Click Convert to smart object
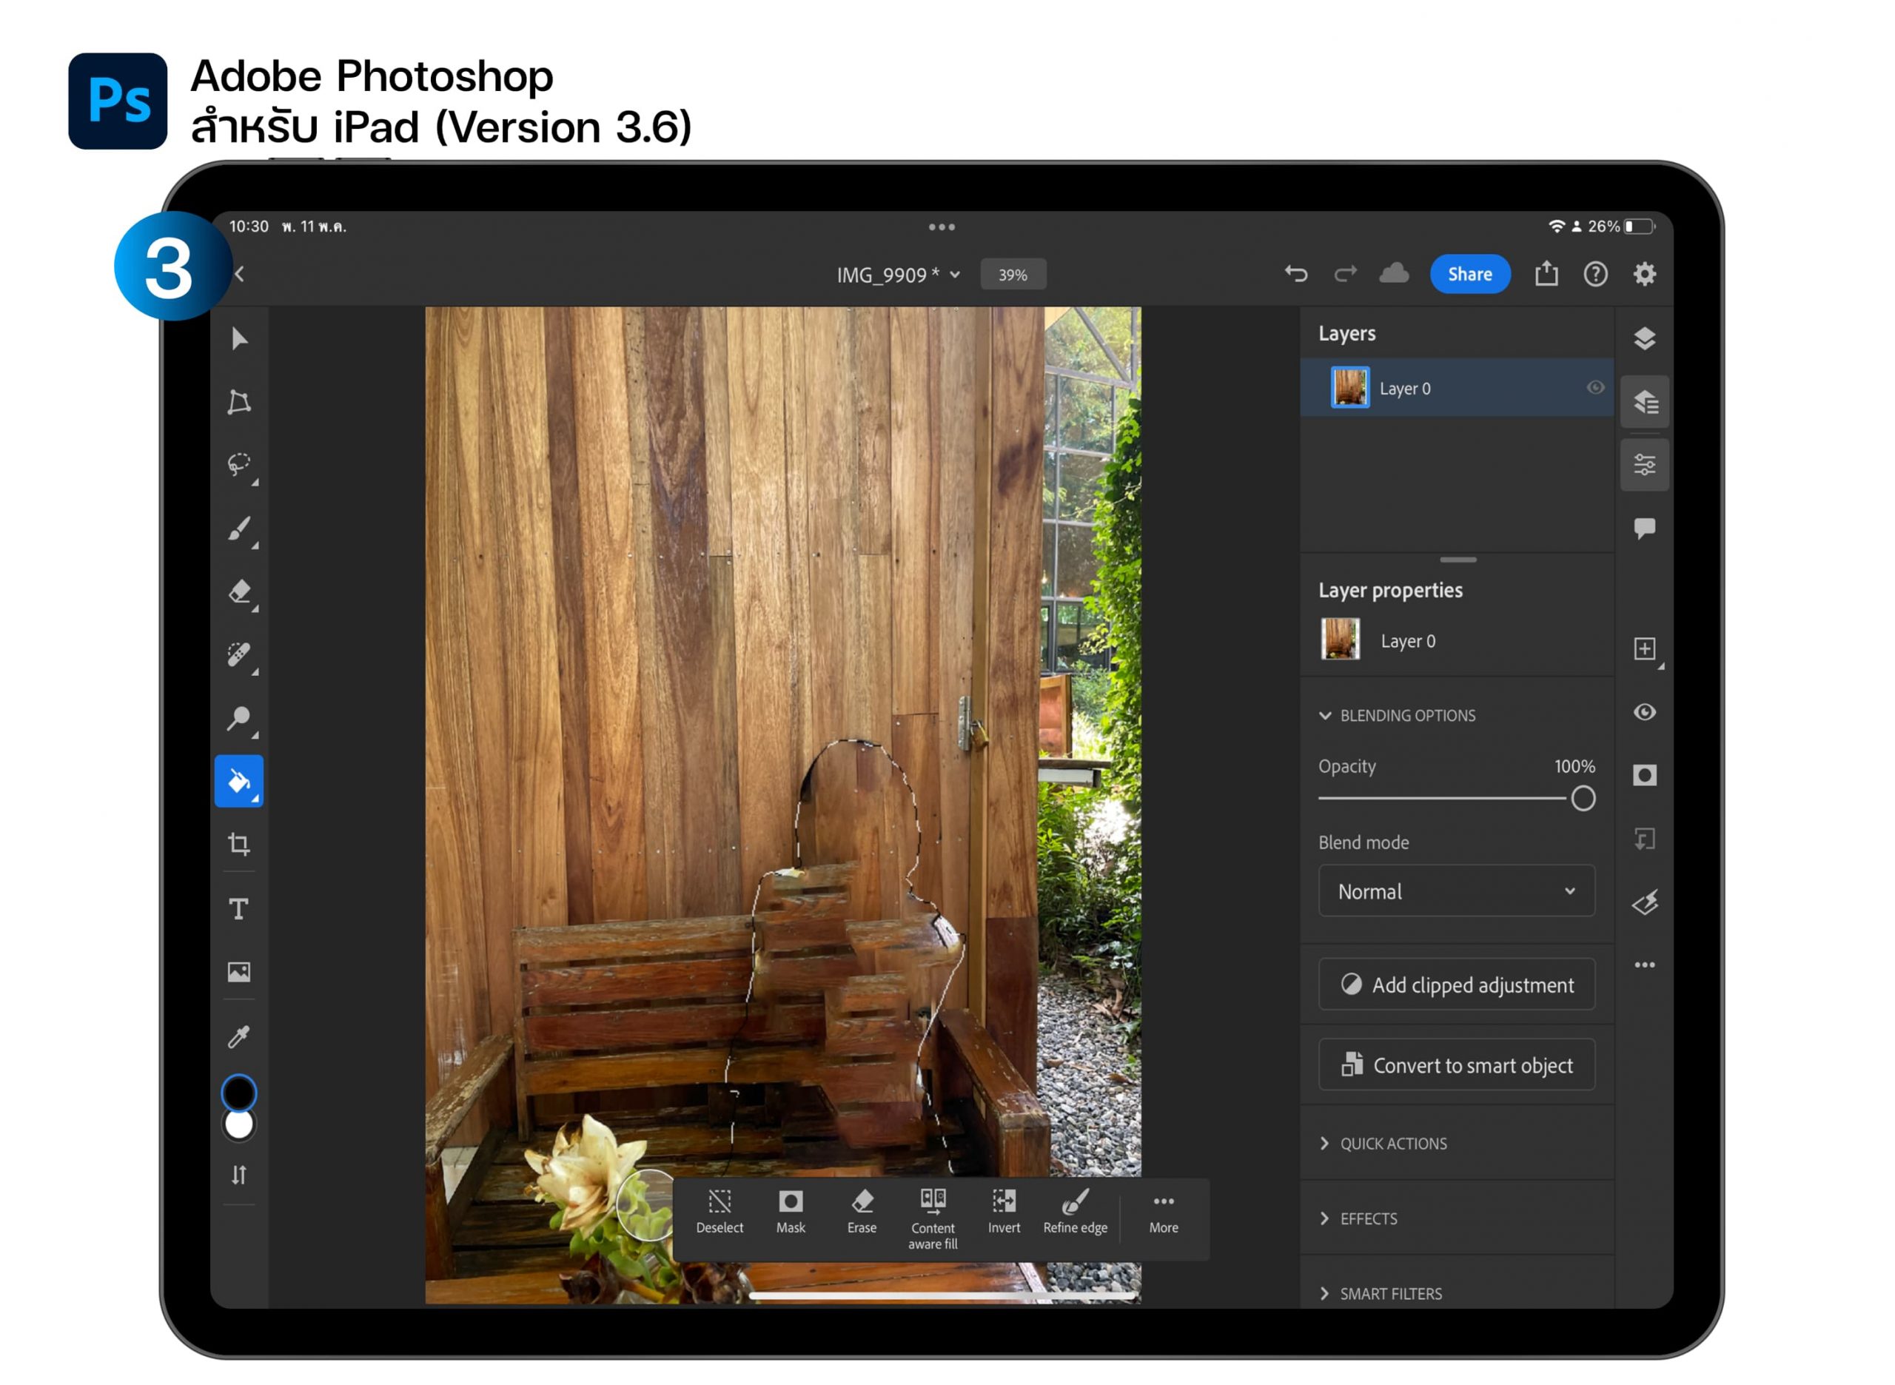This screenshot has width=1895, height=1385. (1458, 1065)
